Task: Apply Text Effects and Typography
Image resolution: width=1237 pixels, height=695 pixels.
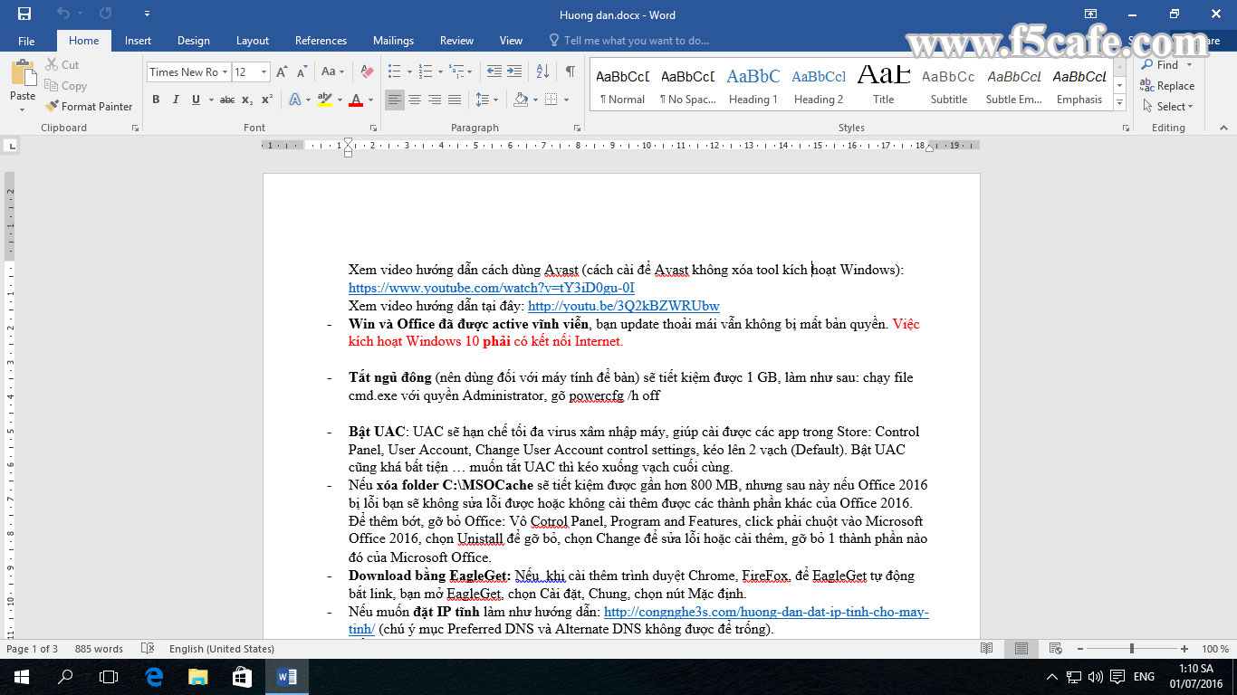Action: tap(295, 100)
